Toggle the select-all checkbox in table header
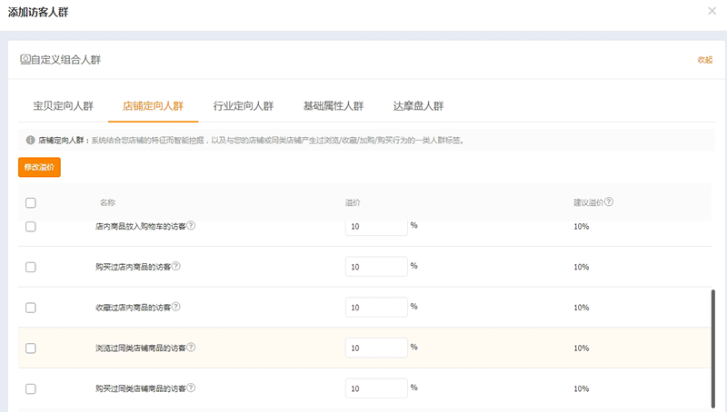Viewport: 727px width, 412px height. pos(31,203)
